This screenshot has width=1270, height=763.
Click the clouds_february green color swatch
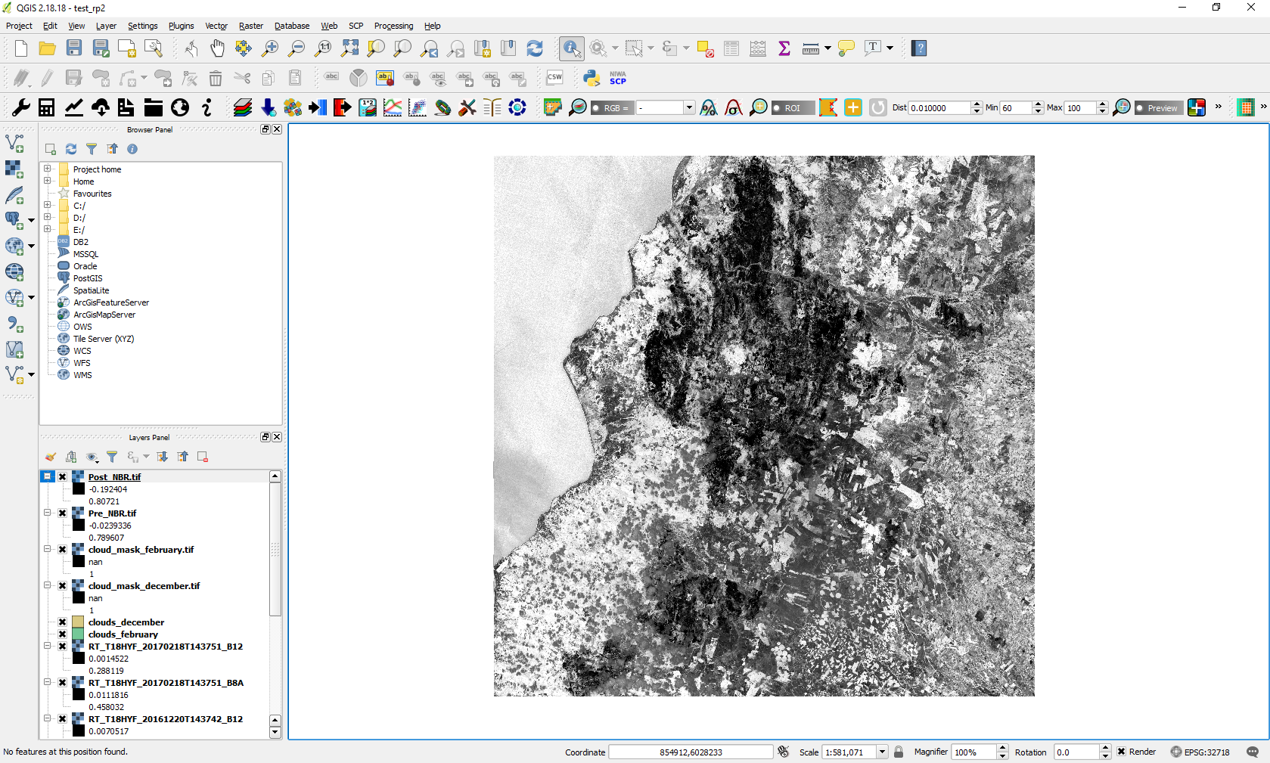pyautogui.click(x=78, y=634)
